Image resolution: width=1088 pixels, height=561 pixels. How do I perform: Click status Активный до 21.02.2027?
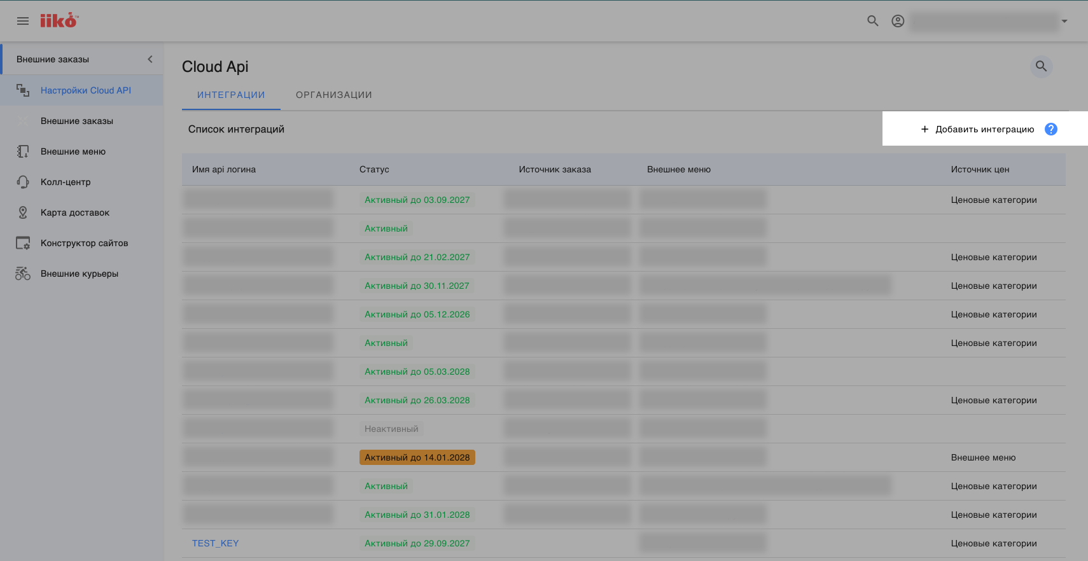[x=417, y=257]
